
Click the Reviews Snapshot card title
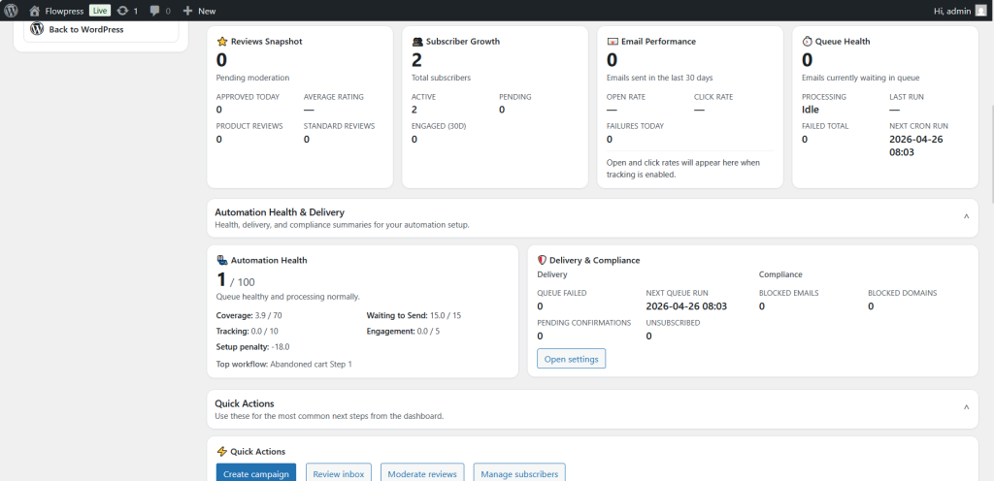click(x=266, y=41)
